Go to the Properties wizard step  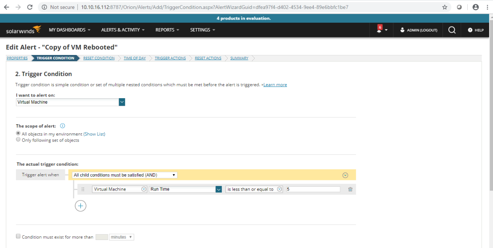(17, 58)
